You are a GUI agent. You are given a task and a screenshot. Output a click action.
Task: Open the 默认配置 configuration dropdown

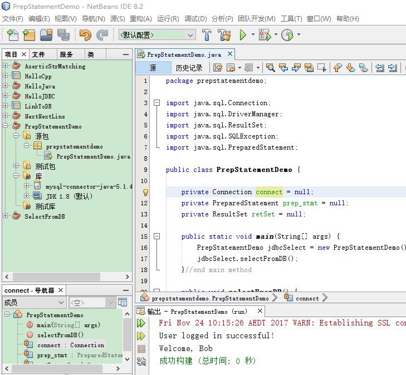pos(157,35)
